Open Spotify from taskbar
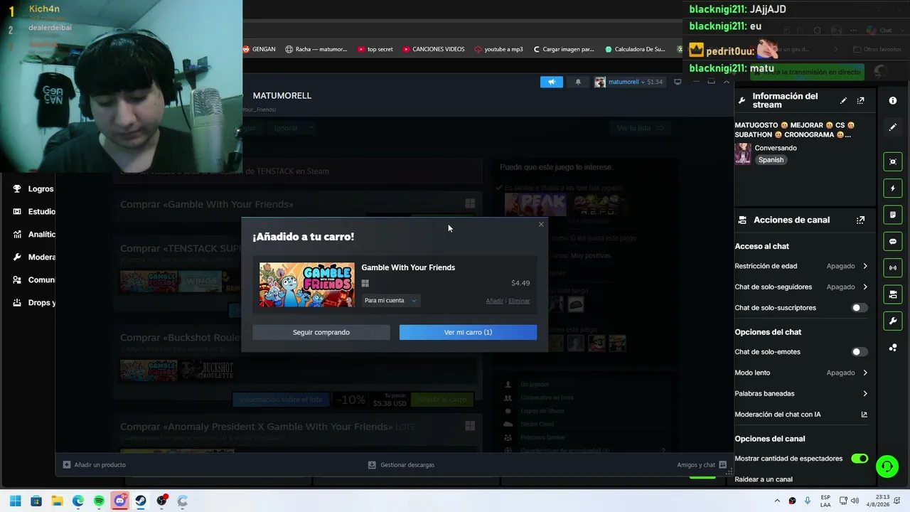Viewport: 910px width, 512px height. [x=99, y=501]
